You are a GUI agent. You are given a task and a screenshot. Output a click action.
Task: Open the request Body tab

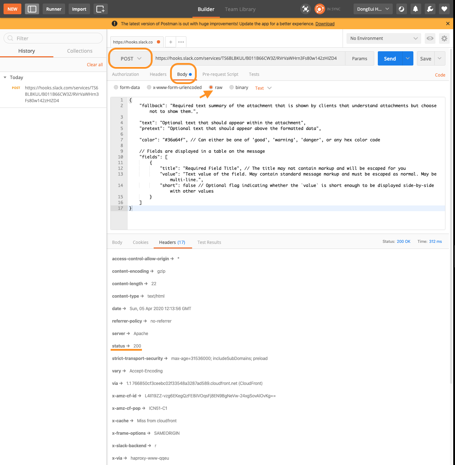(x=184, y=74)
